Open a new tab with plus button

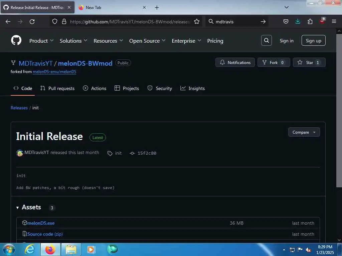(157, 8)
